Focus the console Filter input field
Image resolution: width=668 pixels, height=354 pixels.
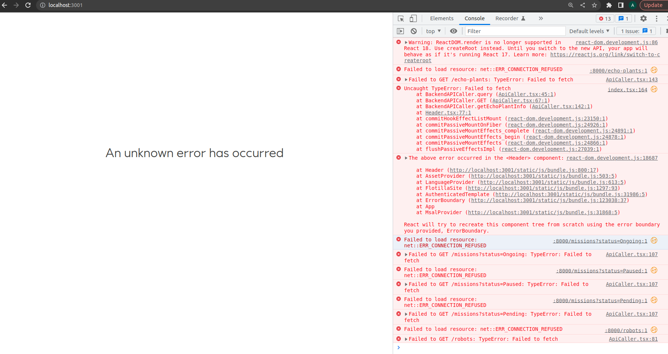point(515,31)
